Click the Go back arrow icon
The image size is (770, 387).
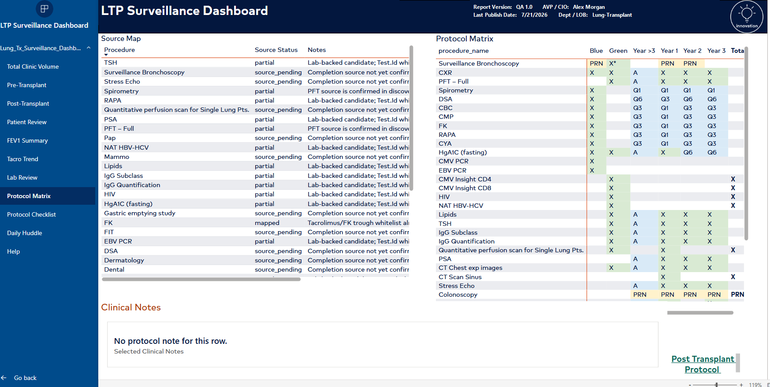(x=4, y=378)
